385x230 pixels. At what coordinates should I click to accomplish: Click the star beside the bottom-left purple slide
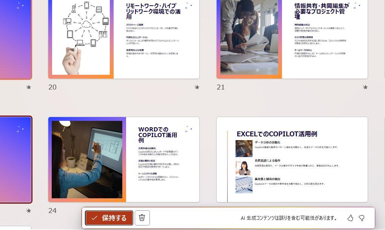[x=28, y=211]
